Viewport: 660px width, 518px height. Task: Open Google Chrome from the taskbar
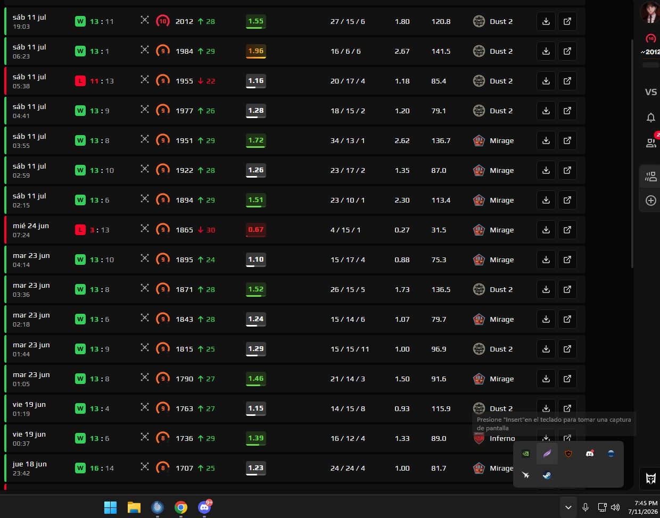[x=180, y=507]
